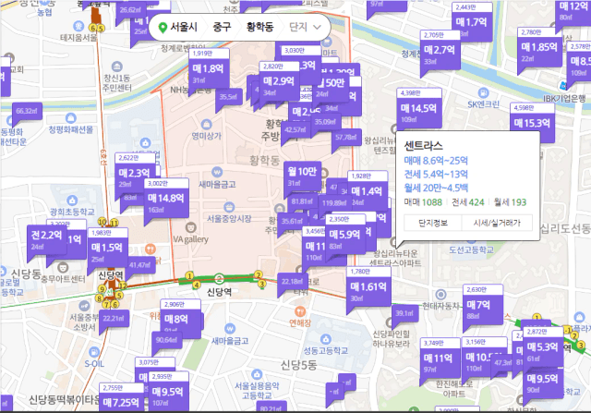Select 황학동 in the location breadcrumb
The width and height of the screenshot is (591, 413).
tap(259, 27)
